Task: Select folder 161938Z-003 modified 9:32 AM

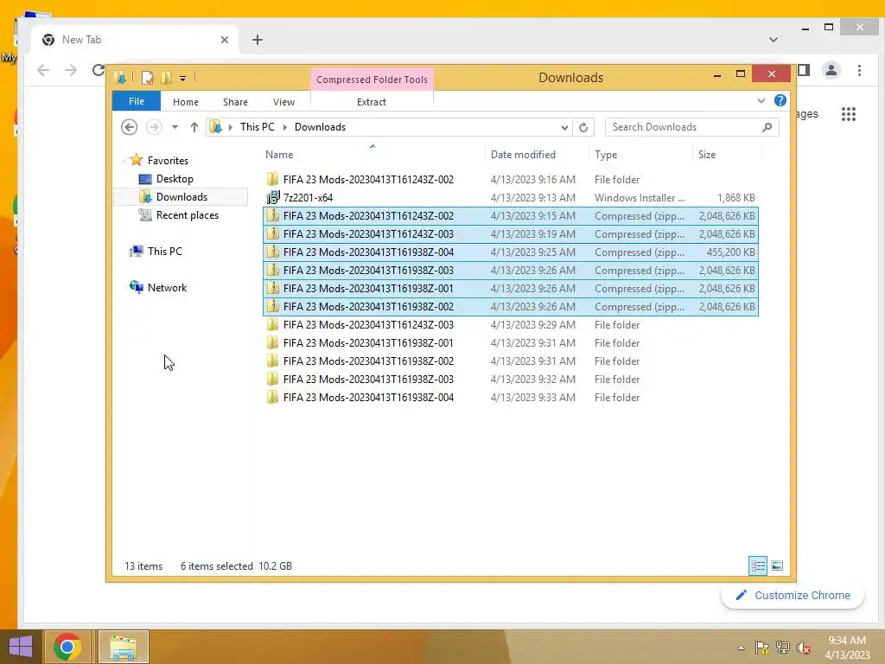Action: (x=510, y=379)
